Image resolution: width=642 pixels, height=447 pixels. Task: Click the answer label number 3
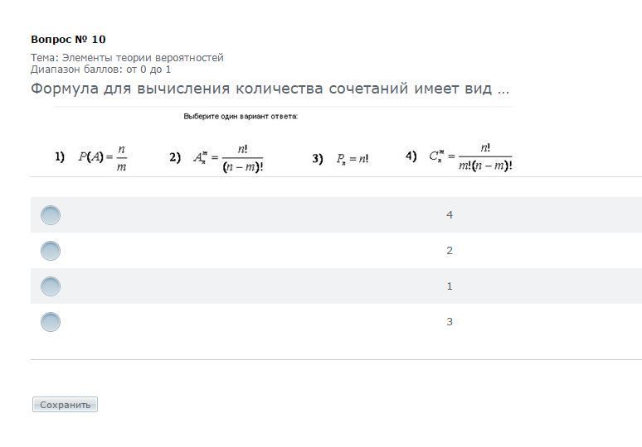point(450,322)
